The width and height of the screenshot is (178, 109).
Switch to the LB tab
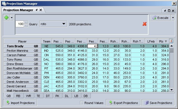tap(76, 96)
